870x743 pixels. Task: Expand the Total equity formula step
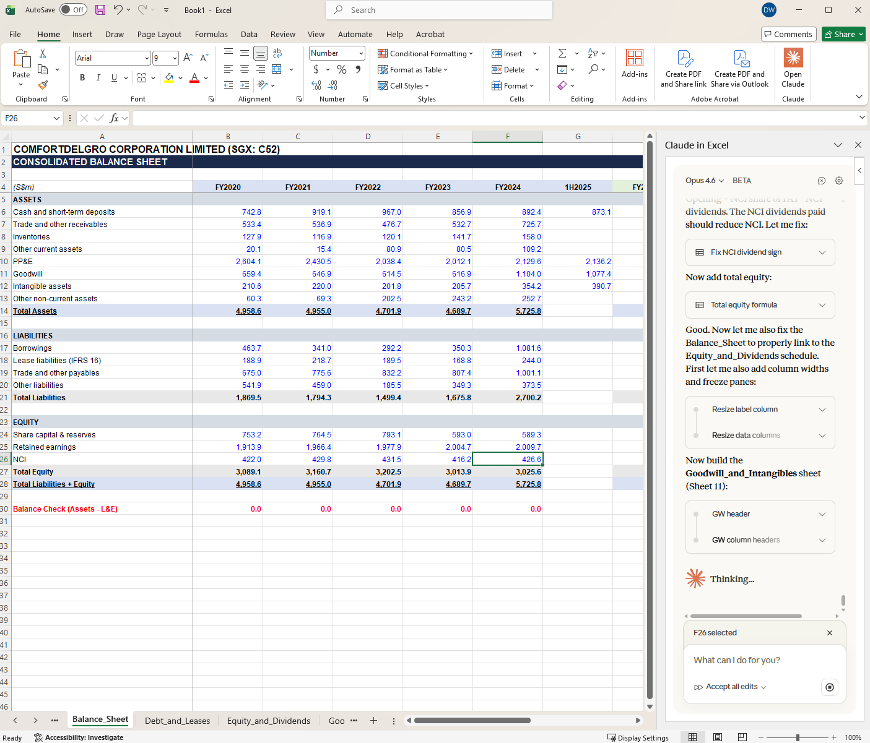[x=760, y=305]
